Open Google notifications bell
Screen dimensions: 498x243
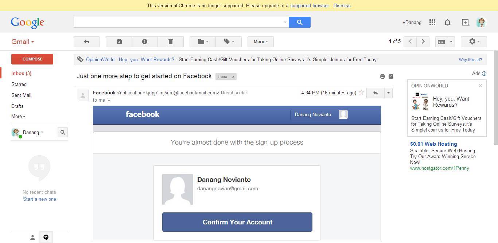click(447, 22)
